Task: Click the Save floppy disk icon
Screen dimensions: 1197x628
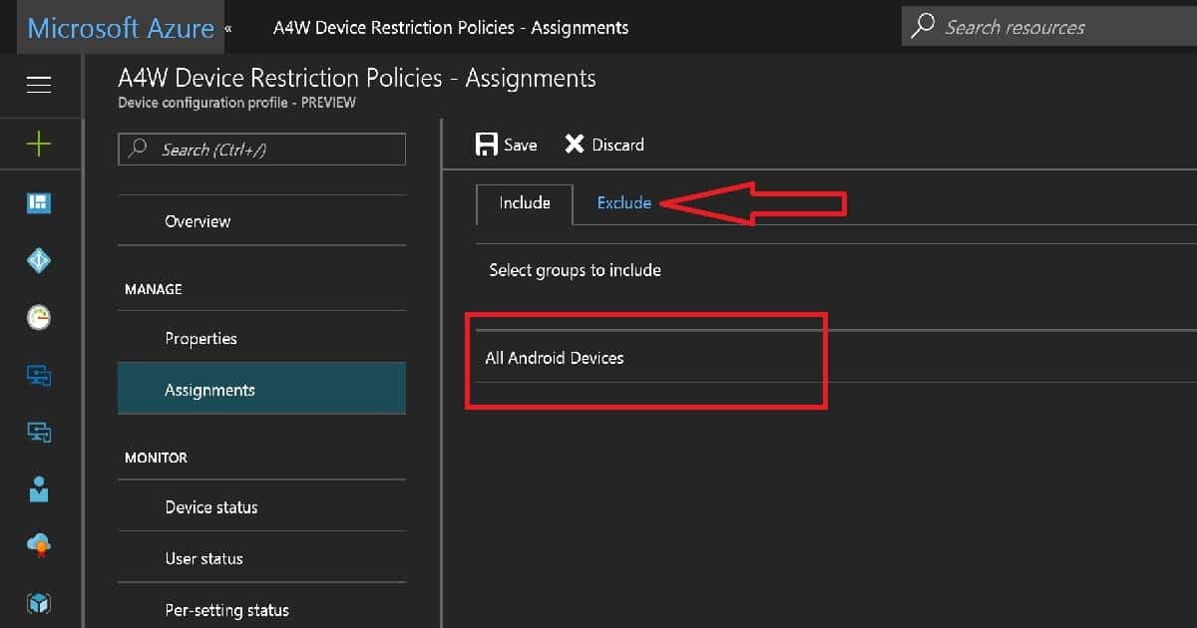Action: pos(487,145)
